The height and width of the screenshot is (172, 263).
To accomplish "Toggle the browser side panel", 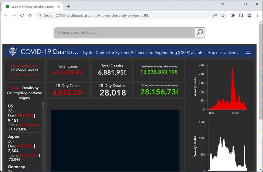I will (x=241, y=16).
